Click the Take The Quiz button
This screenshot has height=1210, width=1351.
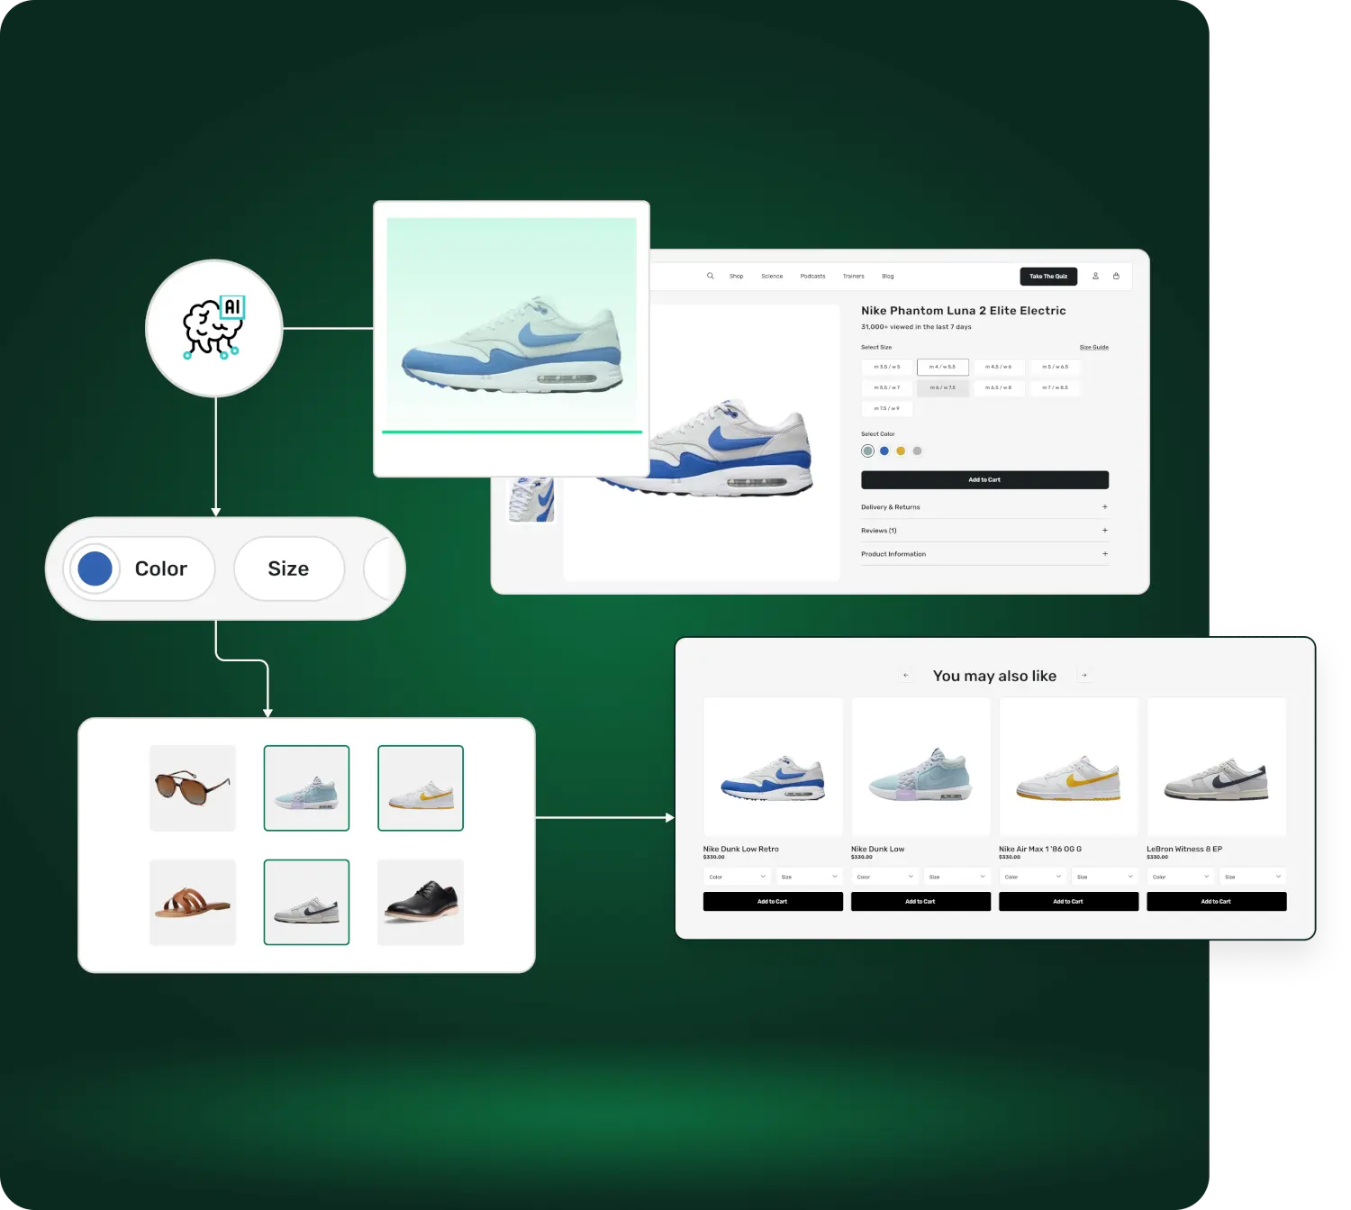1048,277
